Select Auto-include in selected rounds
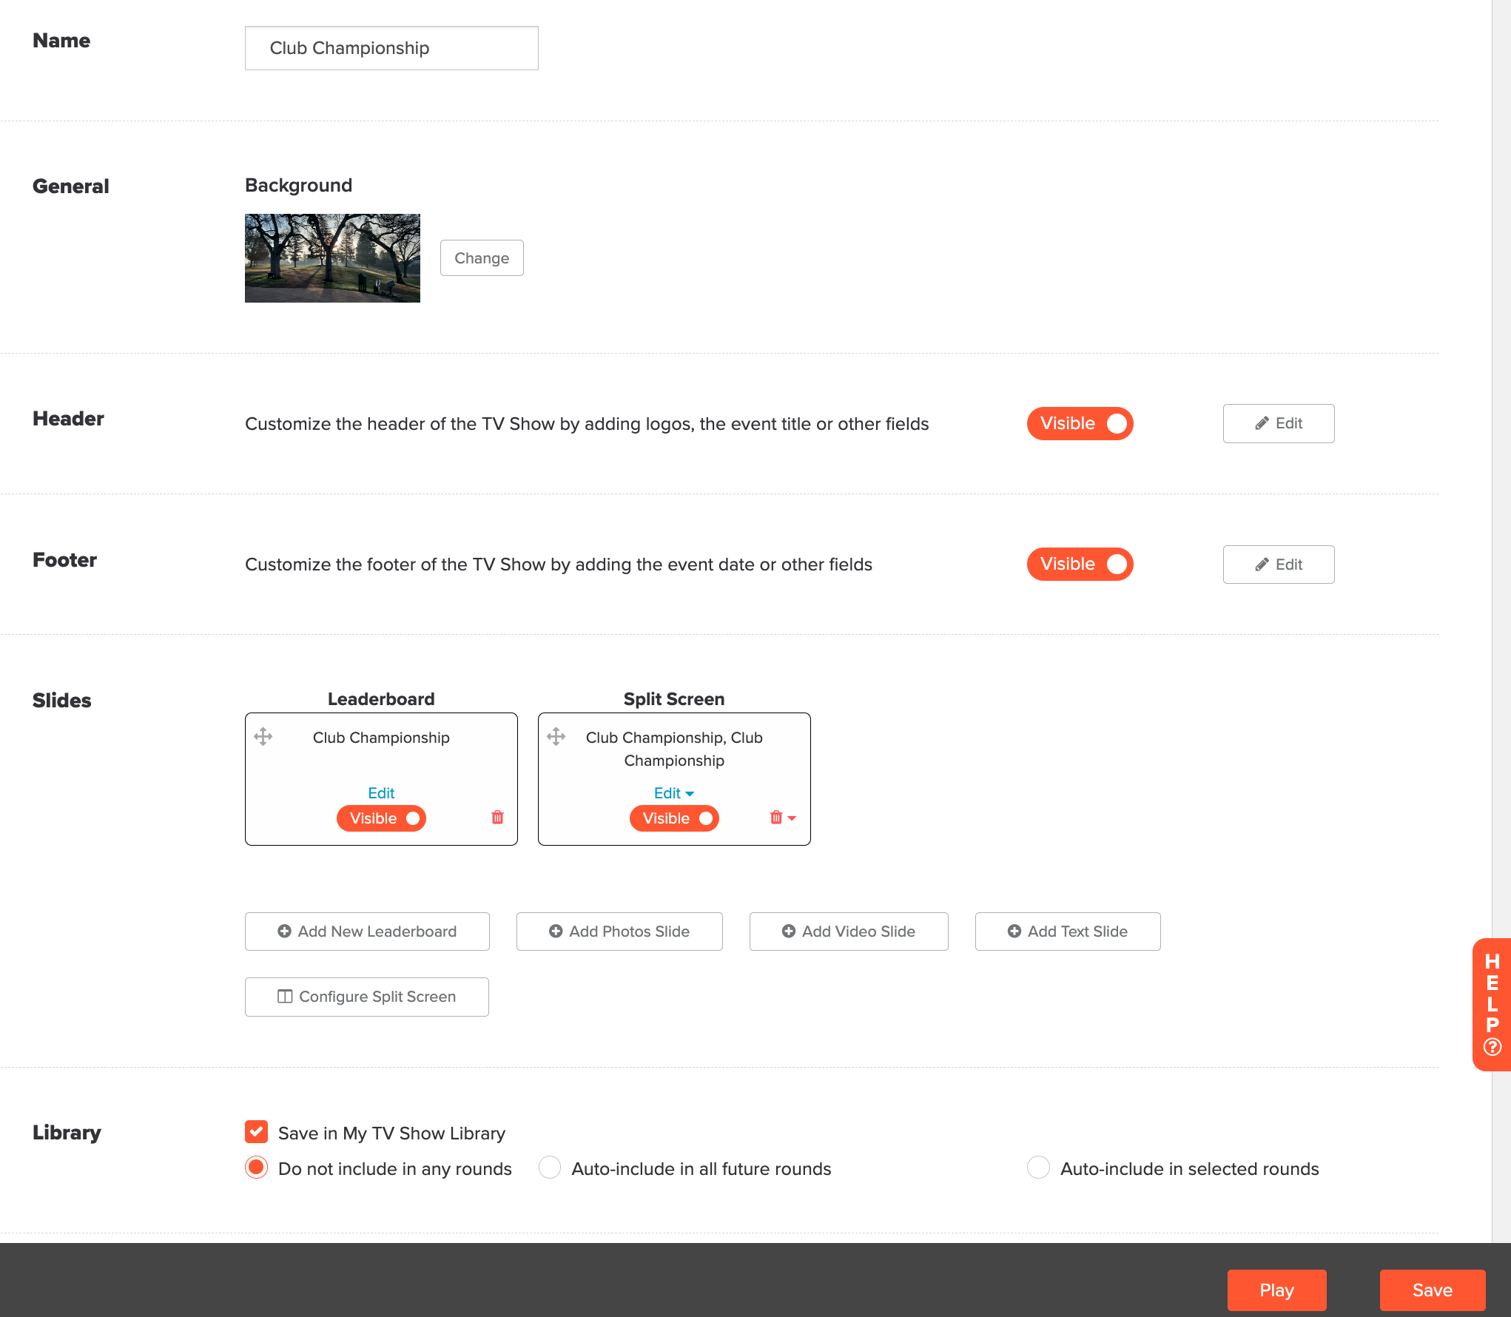1511x1317 pixels. pyautogui.click(x=1038, y=1168)
